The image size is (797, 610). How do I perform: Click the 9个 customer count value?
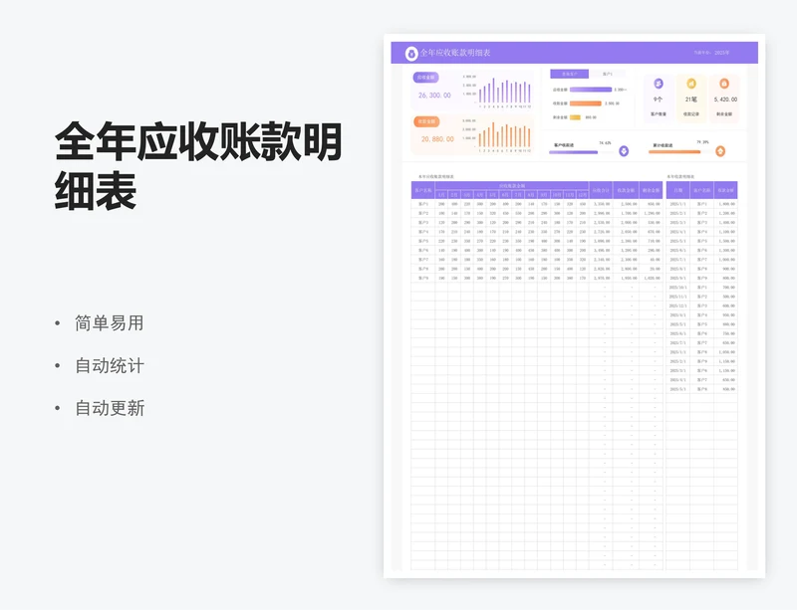coord(658,100)
